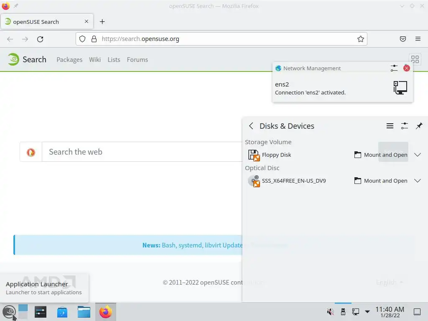Open the Lists navigation link

[114, 59]
